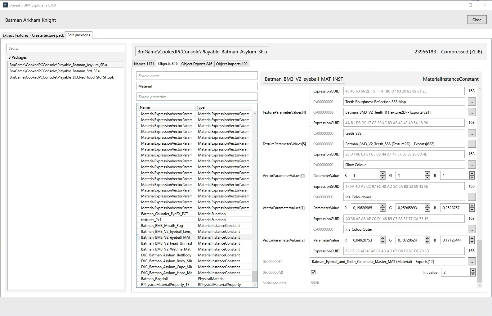Decrease Int value using down arrow
The image size is (492, 316).
tap(473, 274)
